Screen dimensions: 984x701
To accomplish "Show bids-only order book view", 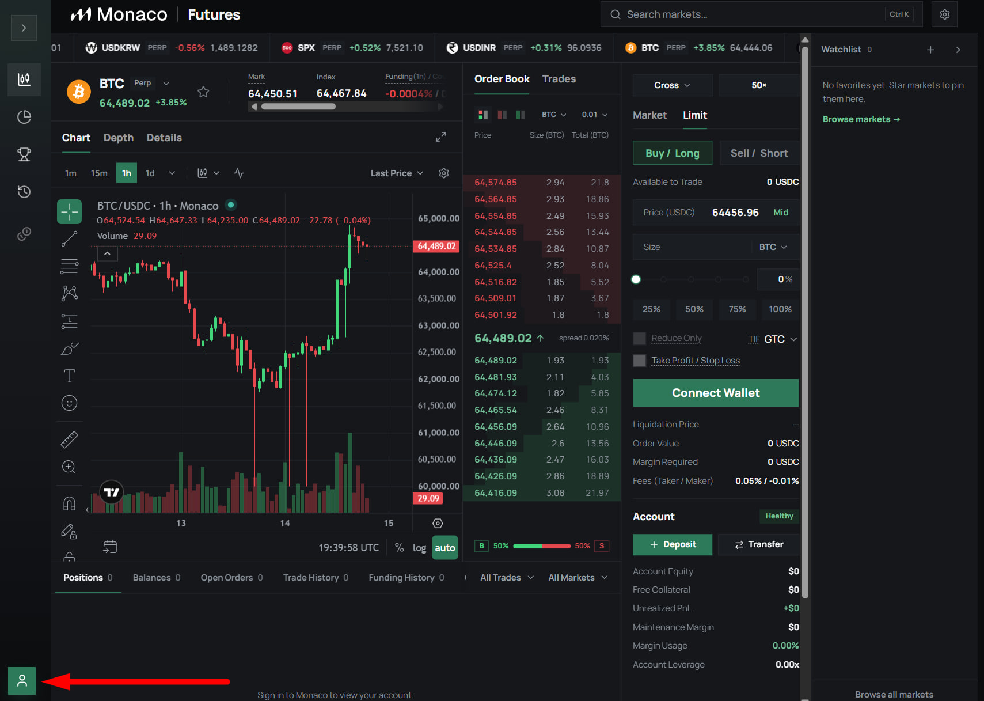I will click(521, 115).
